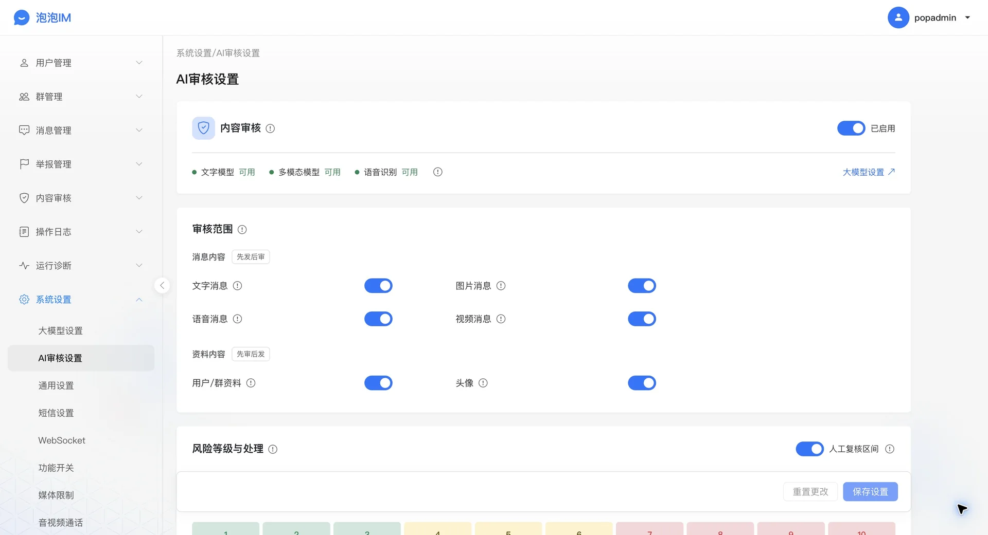Toggle the 语音消息 review switch
The height and width of the screenshot is (535, 988).
tap(378, 319)
